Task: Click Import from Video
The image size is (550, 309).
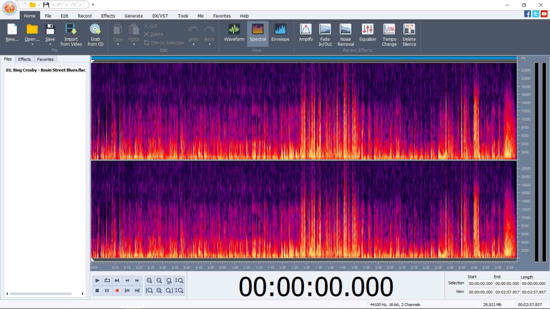Action: 71,35
